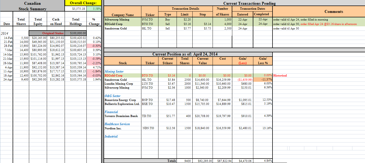Select the green 5.58% overall change cell
Viewport: 365px width, 163px height.
coord(94,9)
